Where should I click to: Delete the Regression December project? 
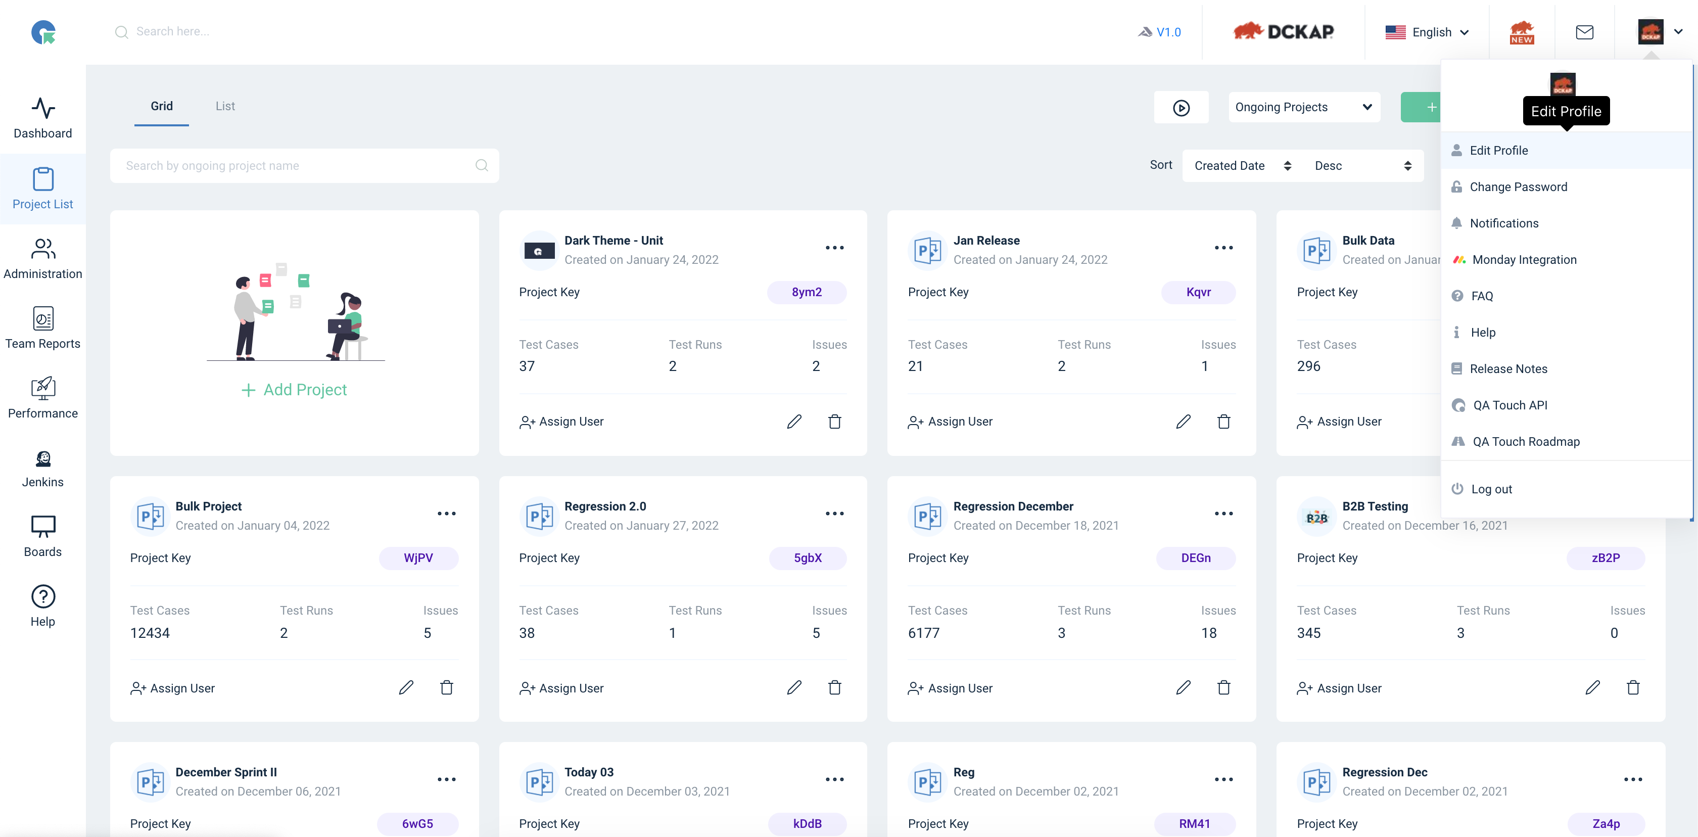coord(1223,688)
